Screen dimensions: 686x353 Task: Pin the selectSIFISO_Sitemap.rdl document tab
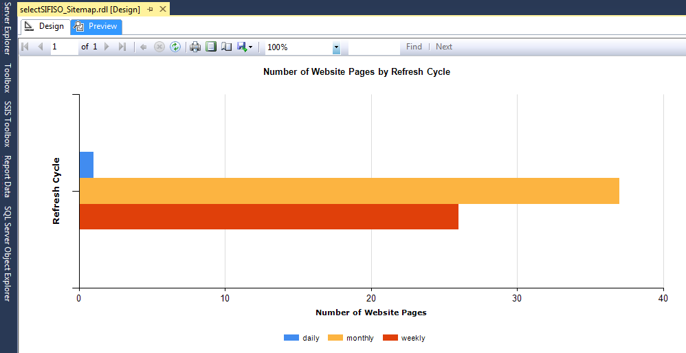point(150,10)
